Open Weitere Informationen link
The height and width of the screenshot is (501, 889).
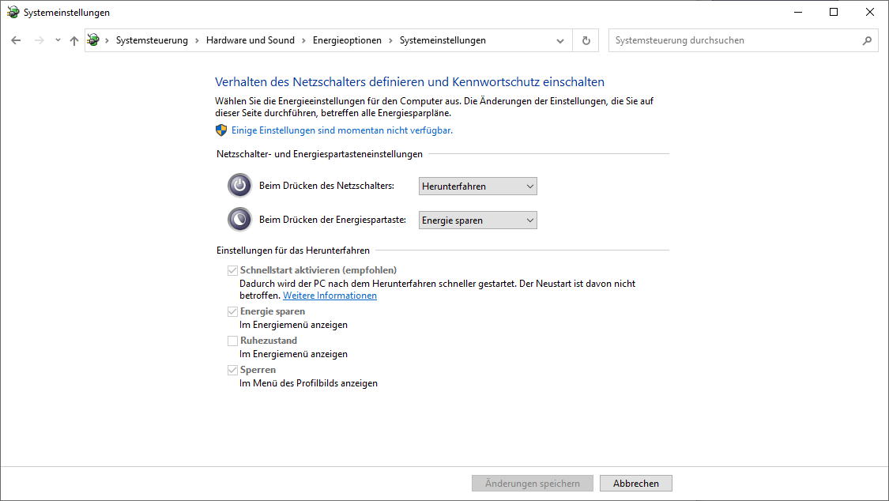pos(330,296)
